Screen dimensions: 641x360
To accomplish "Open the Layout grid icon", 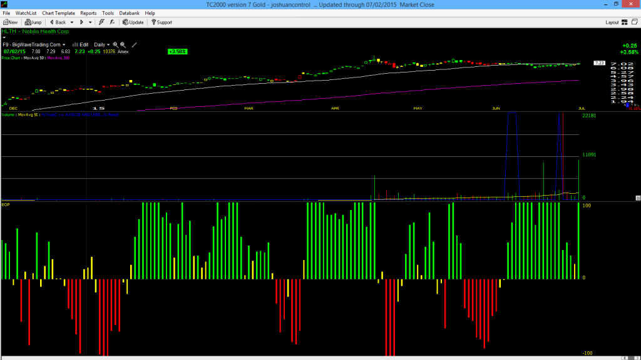I will pos(625,22).
